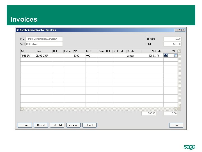Click the VAT total 0.00 box below grid
The image size is (202, 152).
coord(171,113)
